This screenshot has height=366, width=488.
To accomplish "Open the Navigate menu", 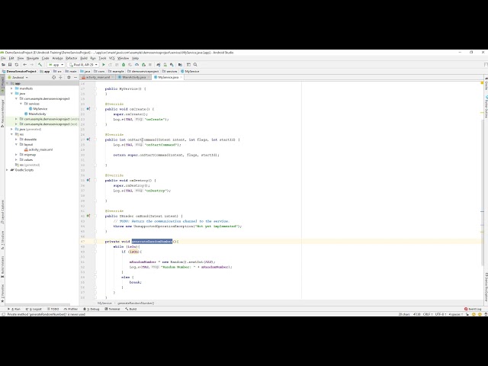I will [x=33, y=58].
